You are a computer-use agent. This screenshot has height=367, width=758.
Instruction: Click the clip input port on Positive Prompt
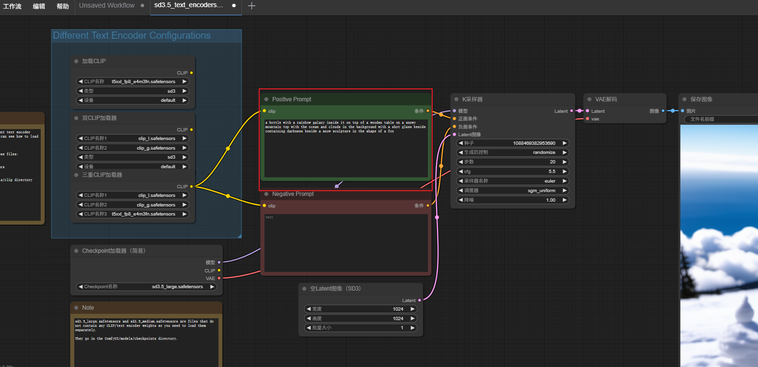tap(264, 111)
